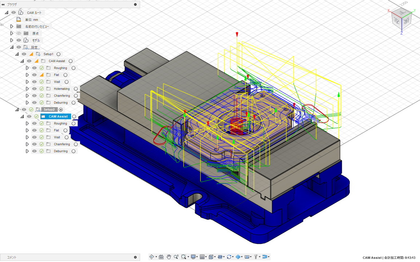Collapse browser panel with double-arrow icon
Screen dimensions: 420x262
tap(3, 4)
